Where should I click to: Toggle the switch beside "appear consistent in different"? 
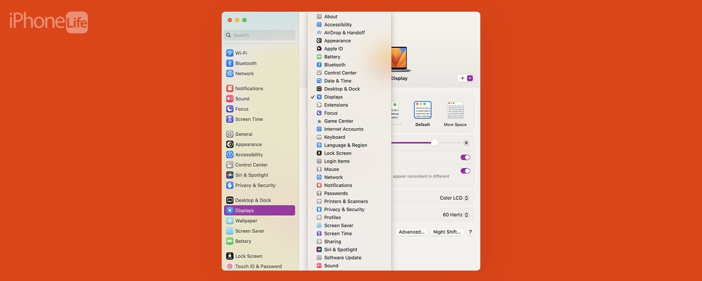click(x=465, y=171)
